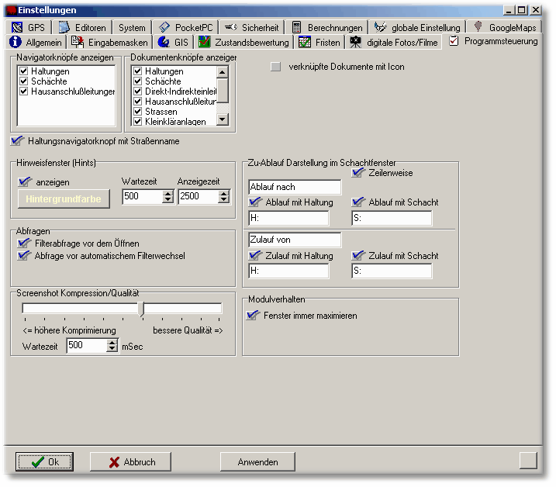Viewport: 556px width, 487px height.
Task: Click the GPS tab icon
Action: [17, 27]
